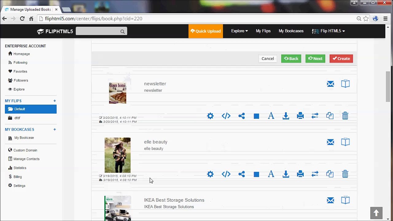Open My Bookcases in top navigation

point(291,31)
